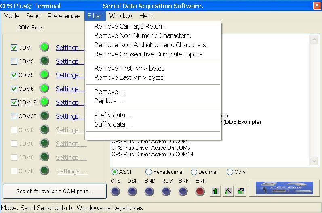The image size is (322, 213).
Task: Open Settings link for COM20
Action: point(70,116)
